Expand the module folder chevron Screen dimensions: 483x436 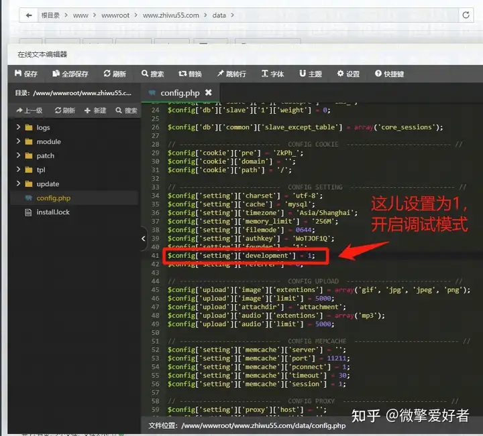click(18, 141)
